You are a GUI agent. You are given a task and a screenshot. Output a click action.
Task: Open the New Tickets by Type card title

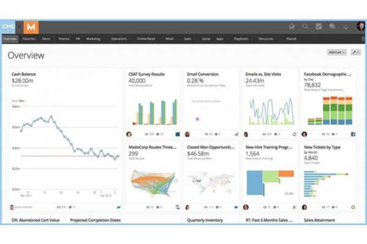(x=322, y=148)
